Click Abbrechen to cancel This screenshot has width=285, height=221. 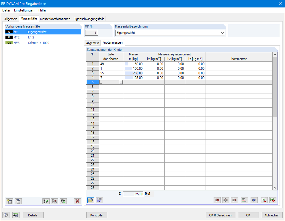(x=272, y=215)
